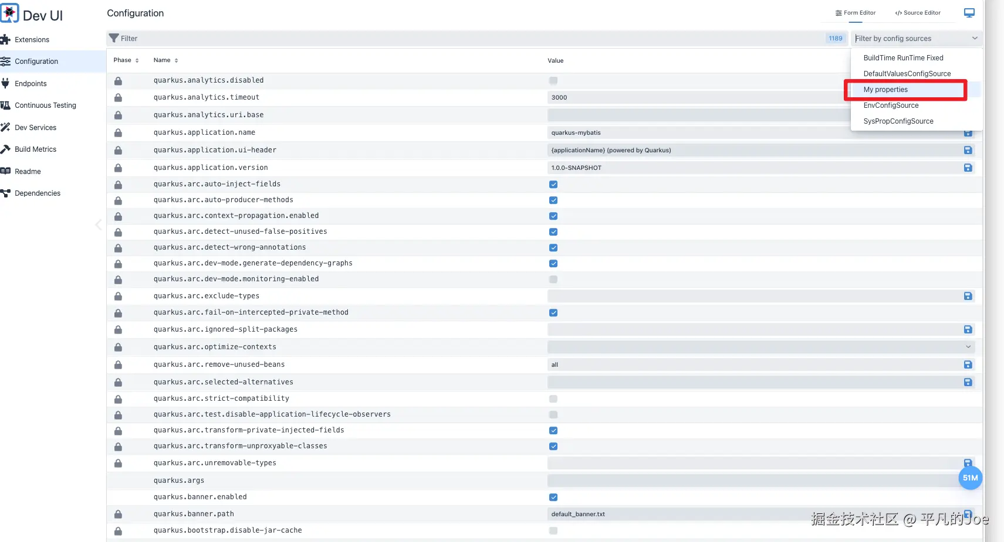Save the quarkus.arc.remove-unused-beans value

pos(968,364)
